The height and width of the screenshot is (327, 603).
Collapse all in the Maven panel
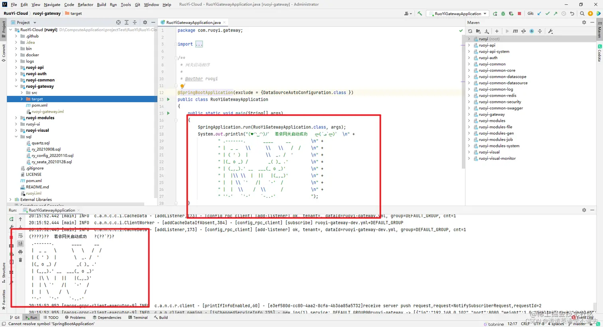540,31
